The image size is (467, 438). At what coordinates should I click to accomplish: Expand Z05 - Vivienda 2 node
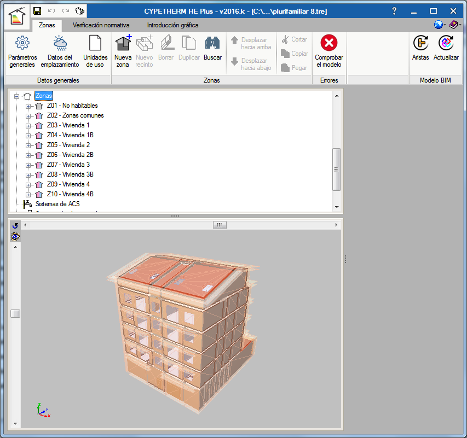[28, 145]
